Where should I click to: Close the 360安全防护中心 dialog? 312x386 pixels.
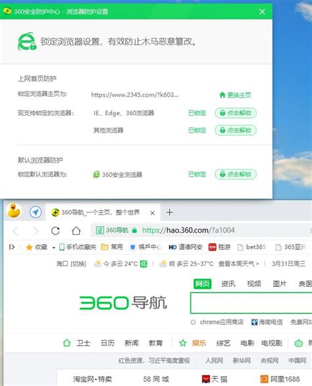[x=262, y=12]
